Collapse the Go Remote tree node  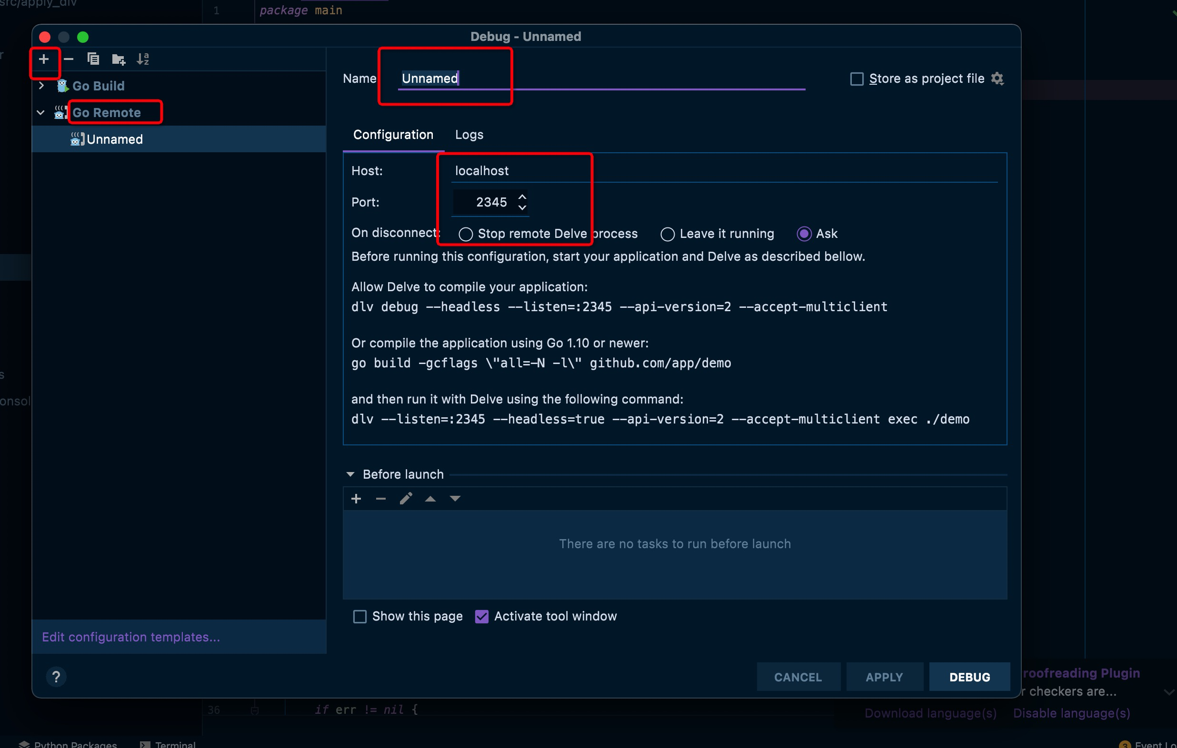(x=41, y=113)
